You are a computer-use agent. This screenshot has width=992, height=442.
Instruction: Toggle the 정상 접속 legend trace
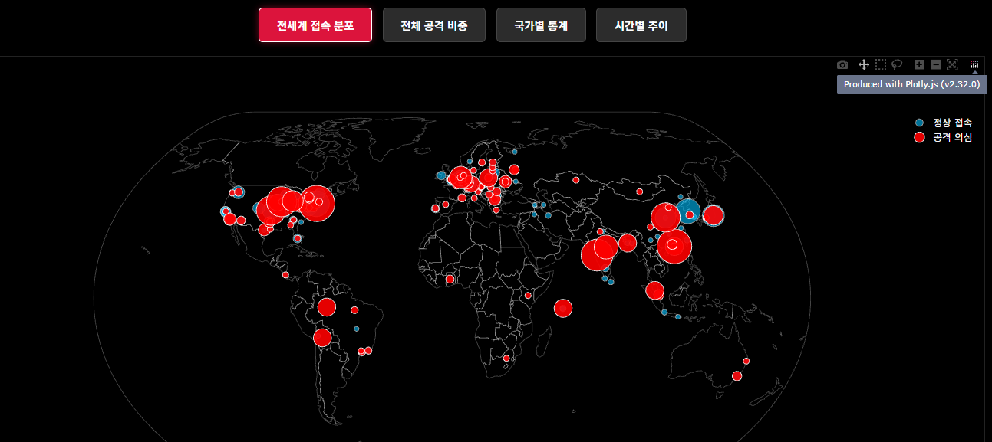[952, 123]
